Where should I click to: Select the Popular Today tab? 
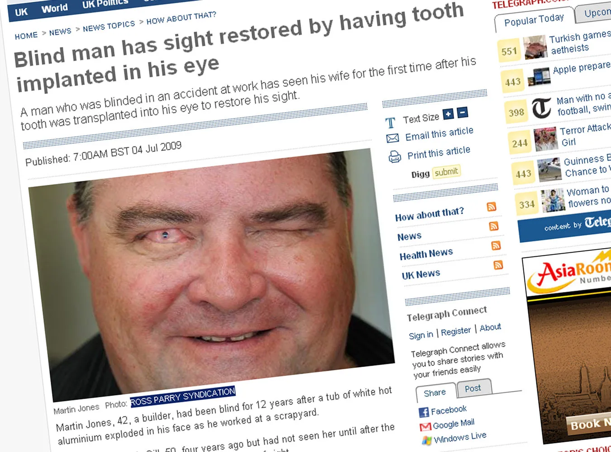coord(534,20)
